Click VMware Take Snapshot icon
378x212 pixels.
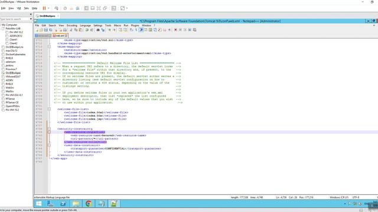tap(65, 8)
